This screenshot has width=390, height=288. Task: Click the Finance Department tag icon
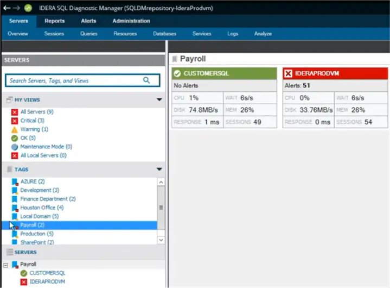click(x=15, y=199)
